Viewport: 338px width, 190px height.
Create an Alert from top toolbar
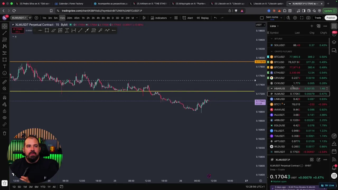pos(187,18)
